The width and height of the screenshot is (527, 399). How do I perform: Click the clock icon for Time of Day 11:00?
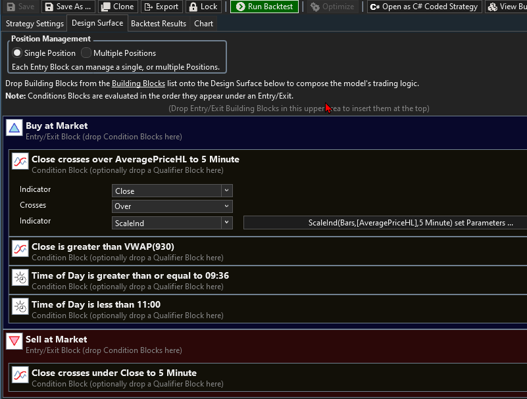point(20,307)
